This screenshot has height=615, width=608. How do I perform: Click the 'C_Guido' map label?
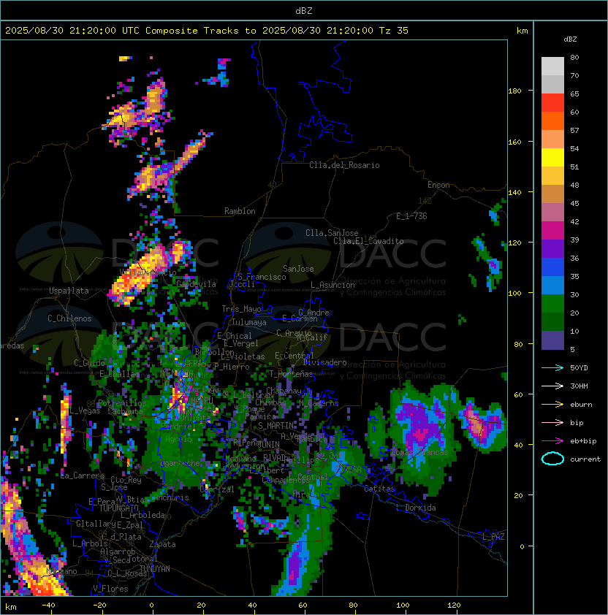pos(89,363)
